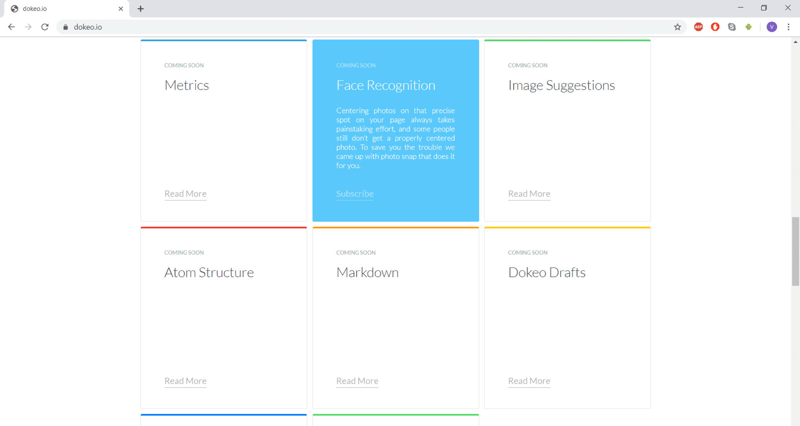Open a new tab with plus button
The image size is (800, 426).
coord(141,9)
